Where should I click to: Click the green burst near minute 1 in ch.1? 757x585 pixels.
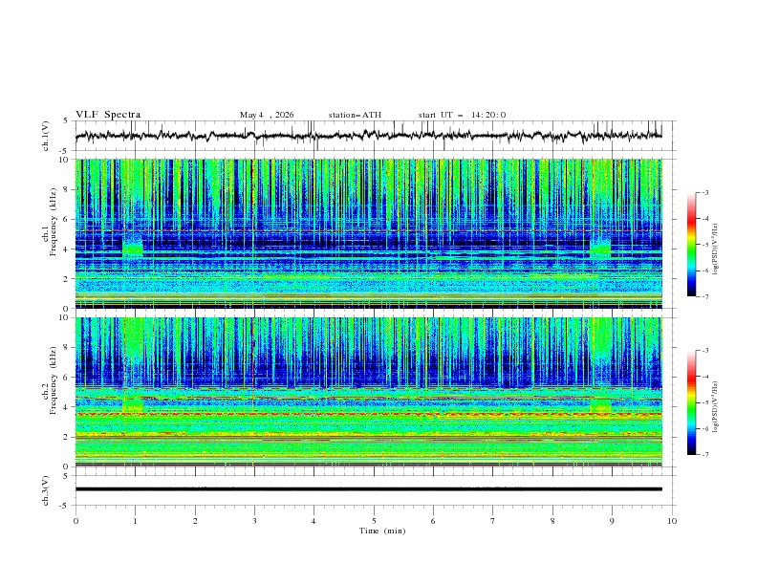(x=132, y=248)
